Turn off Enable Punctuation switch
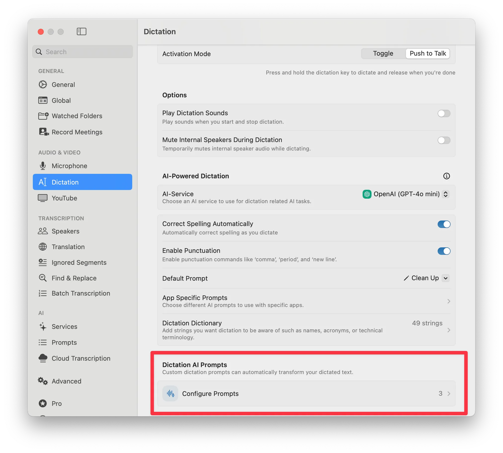503x453 pixels. pos(444,251)
